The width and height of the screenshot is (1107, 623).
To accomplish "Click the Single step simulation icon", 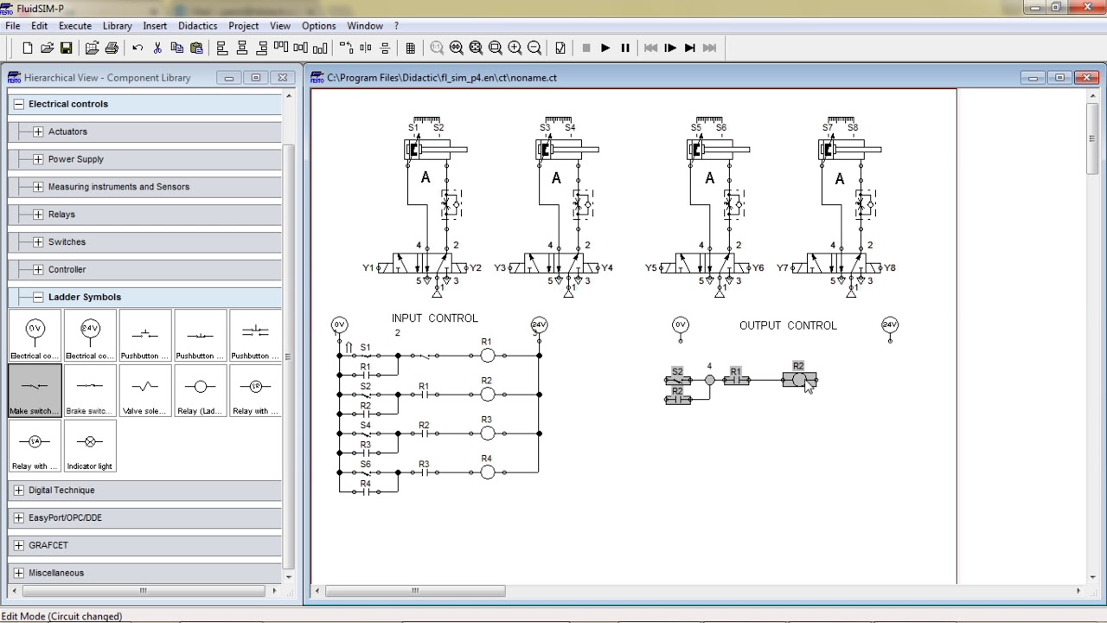I will coord(670,48).
